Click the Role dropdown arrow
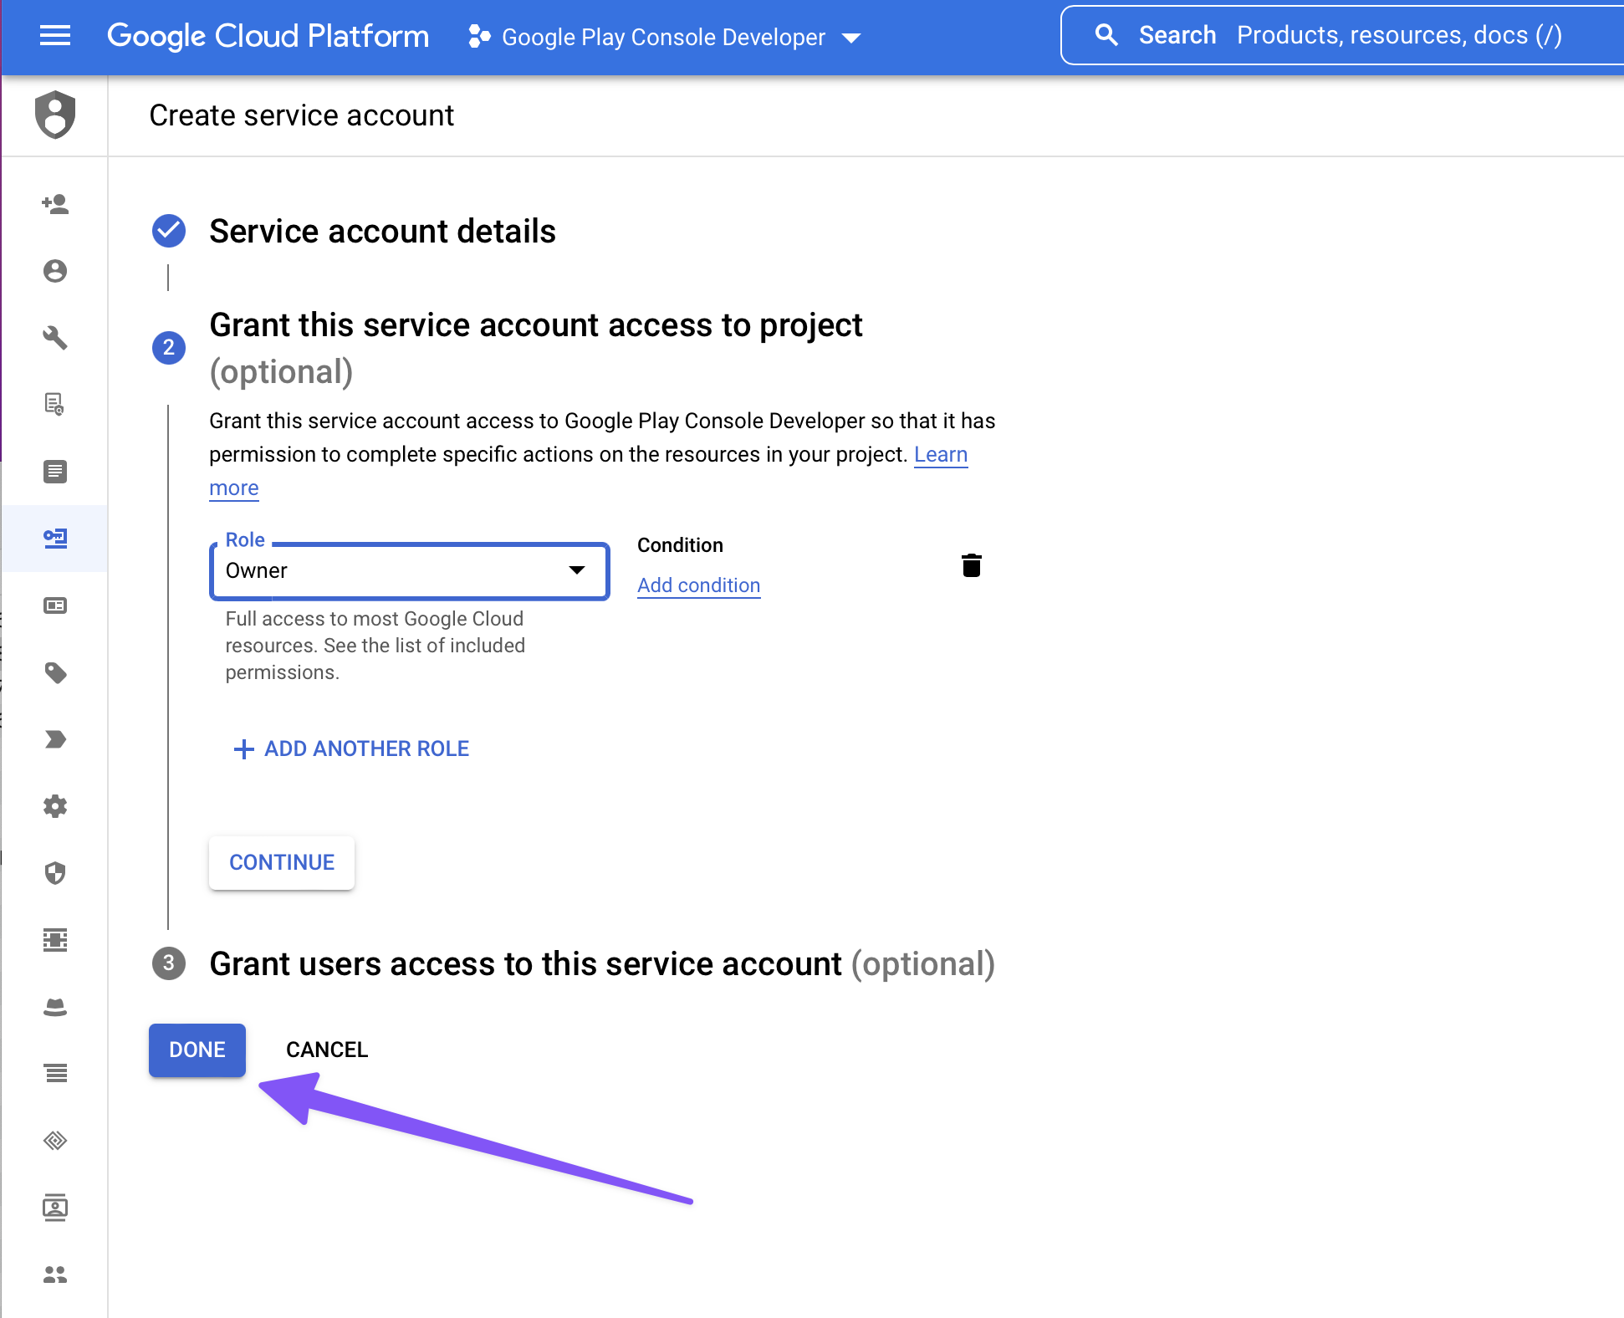Image resolution: width=1624 pixels, height=1318 pixels. pyautogui.click(x=577, y=570)
